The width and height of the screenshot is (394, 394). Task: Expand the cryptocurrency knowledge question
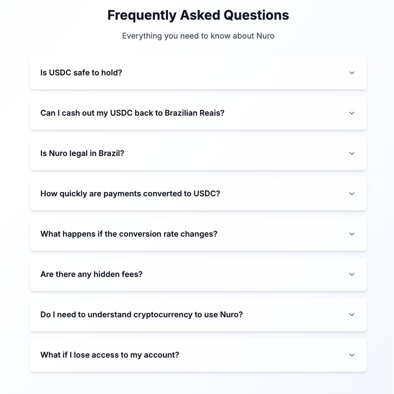197,315
